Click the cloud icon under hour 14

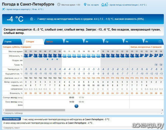(84, 56)
